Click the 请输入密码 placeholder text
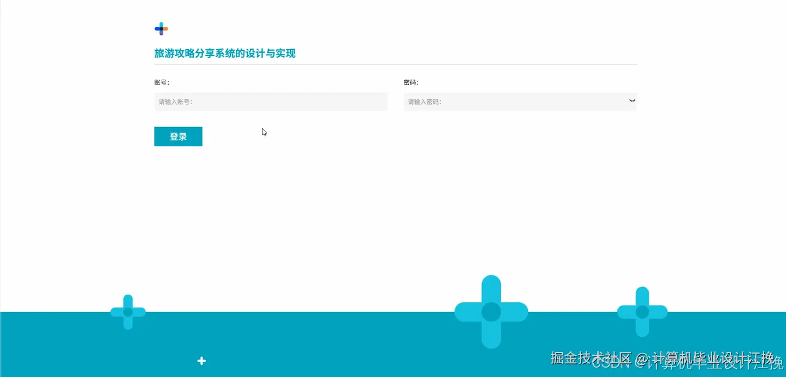Viewport: 786px width, 377px height. point(424,102)
